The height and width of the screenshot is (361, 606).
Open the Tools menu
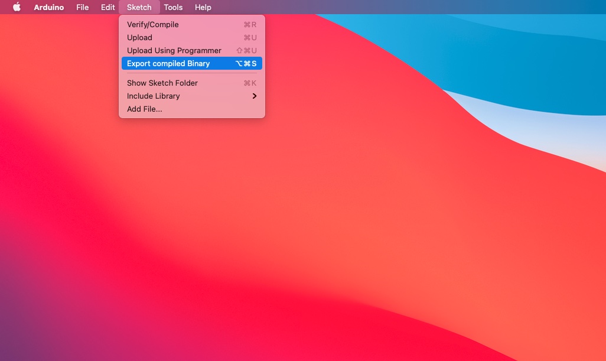click(173, 7)
